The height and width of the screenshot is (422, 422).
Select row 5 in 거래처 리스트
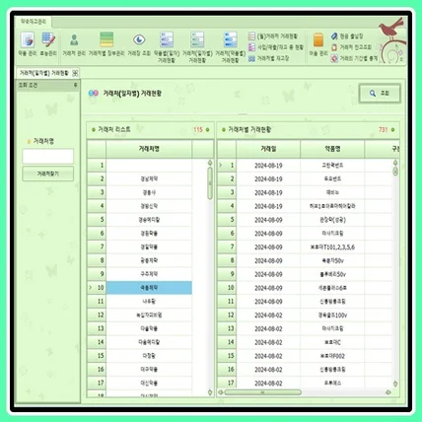tap(149, 220)
